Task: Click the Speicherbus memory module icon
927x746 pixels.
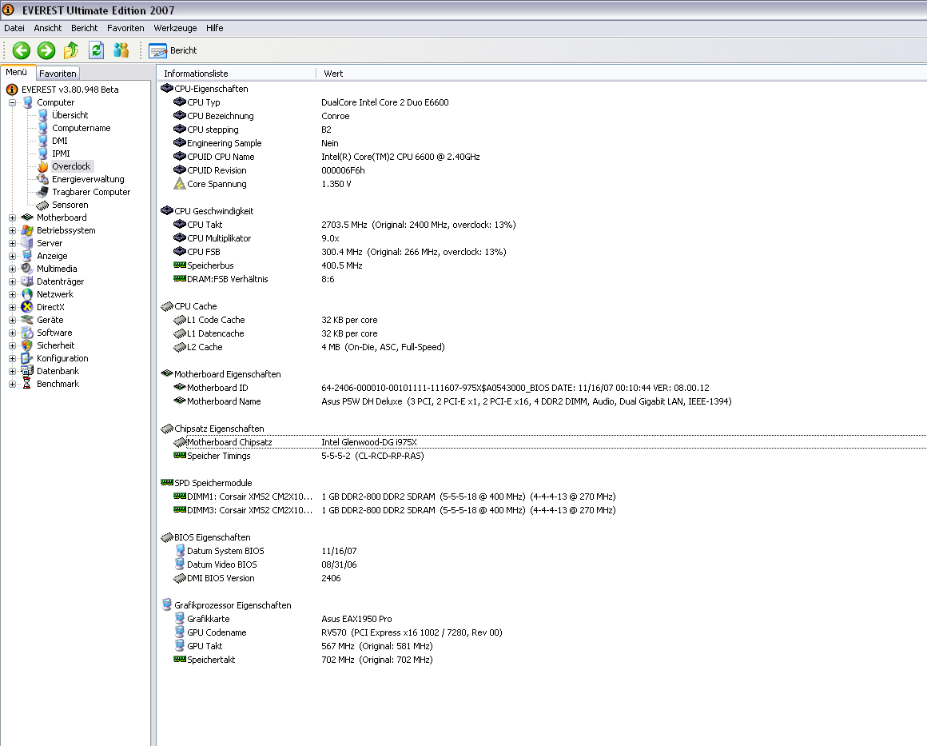Action: pos(180,265)
